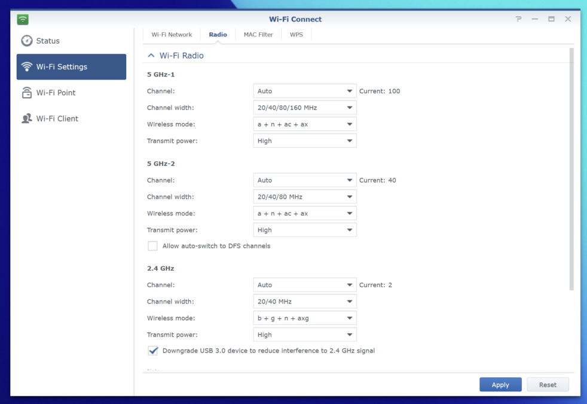587x404 pixels.
Task: Switch to the Wi-Fi Network tab
Action: point(172,35)
